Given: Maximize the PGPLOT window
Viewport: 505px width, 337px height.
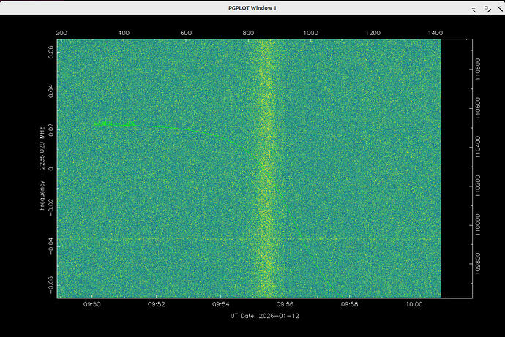Looking at the screenshot, I should pyautogui.click(x=486, y=9).
